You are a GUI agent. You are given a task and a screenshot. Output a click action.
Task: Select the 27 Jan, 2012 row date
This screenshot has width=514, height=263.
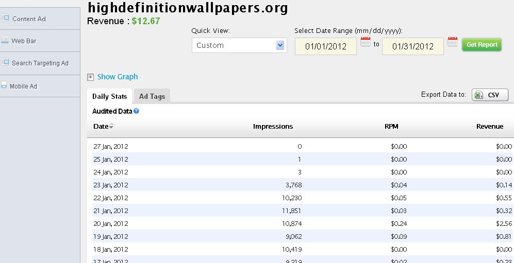pyautogui.click(x=111, y=147)
